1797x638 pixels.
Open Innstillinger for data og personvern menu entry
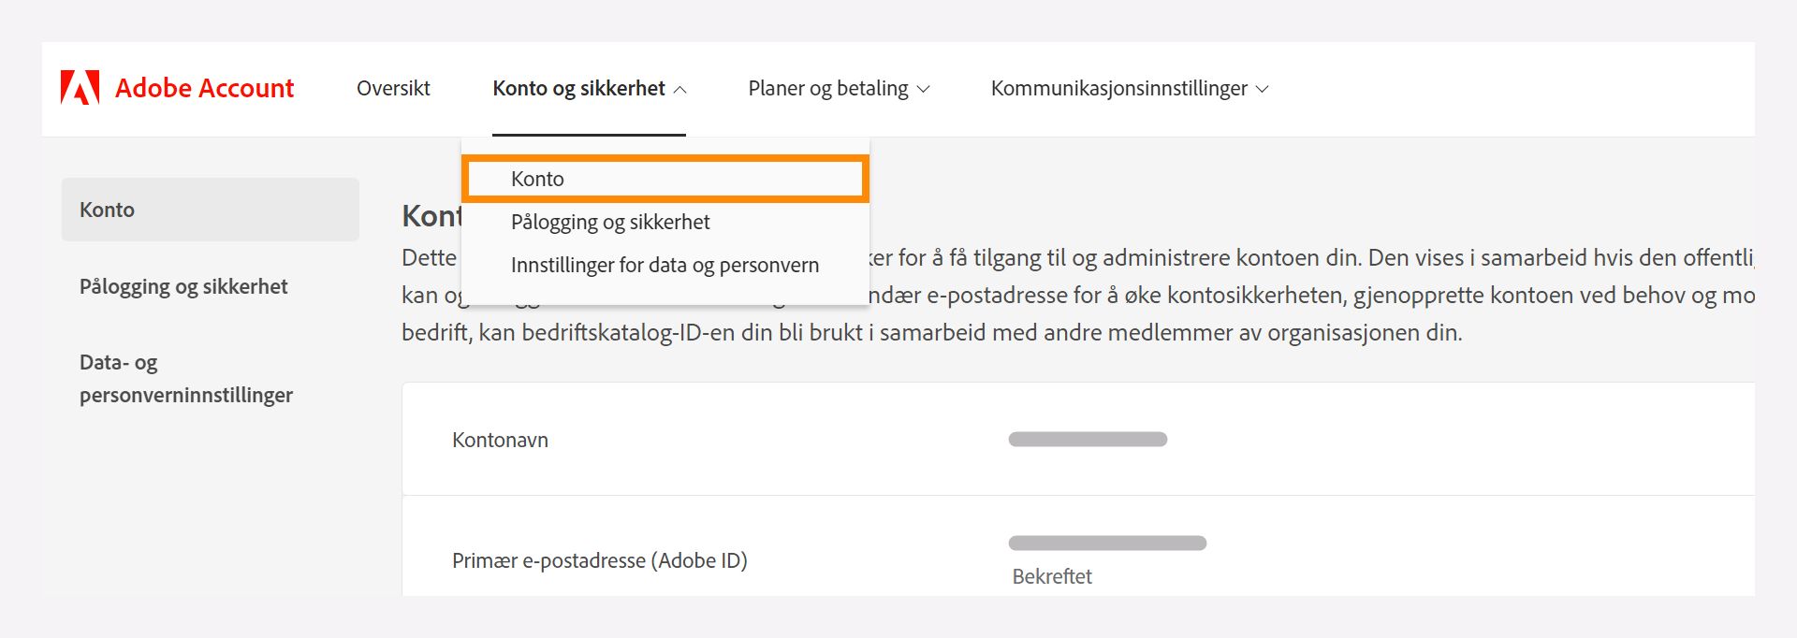(665, 265)
